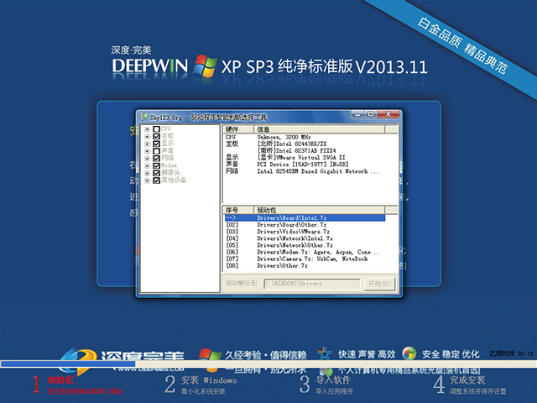The image size is (537, 403).
Task: Click step 1 初始化 label
Action: click(60, 380)
